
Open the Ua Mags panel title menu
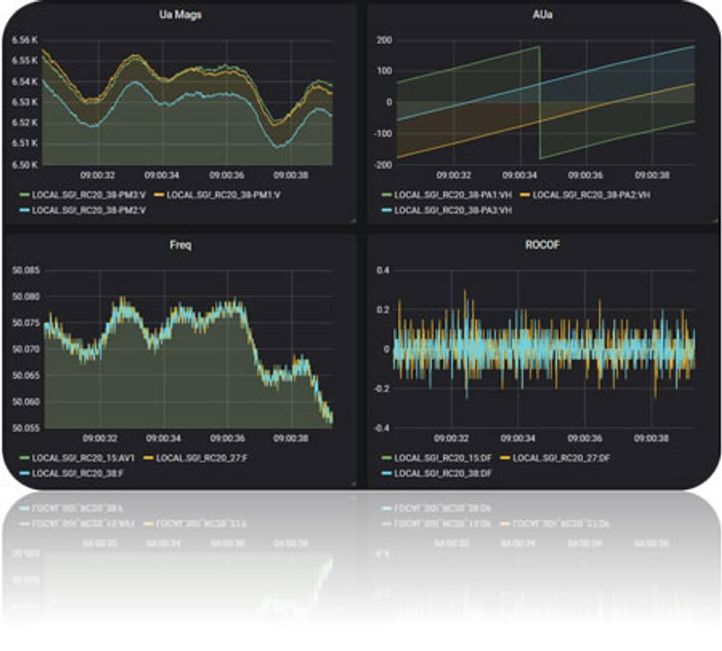tap(180, 14)
